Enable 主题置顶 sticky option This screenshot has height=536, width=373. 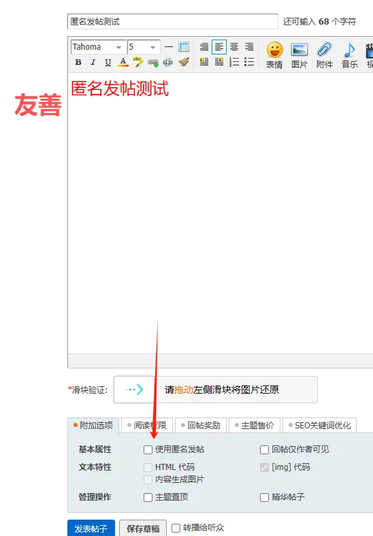tap(148, 497)
